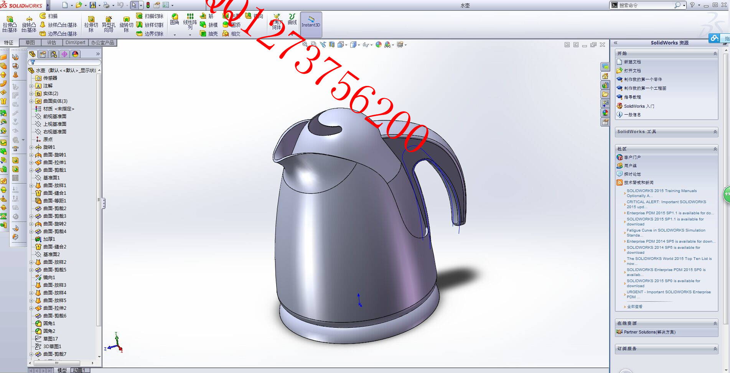
Task: Pick the 边界切除 boundary cut tool
Action: click(150, 34)
